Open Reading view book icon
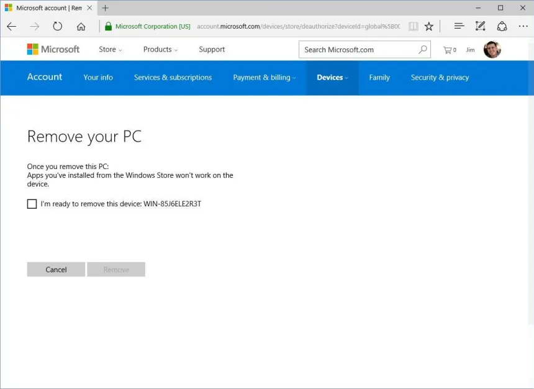The width and height of the screenshot is (534, 389). click(413, 26)
